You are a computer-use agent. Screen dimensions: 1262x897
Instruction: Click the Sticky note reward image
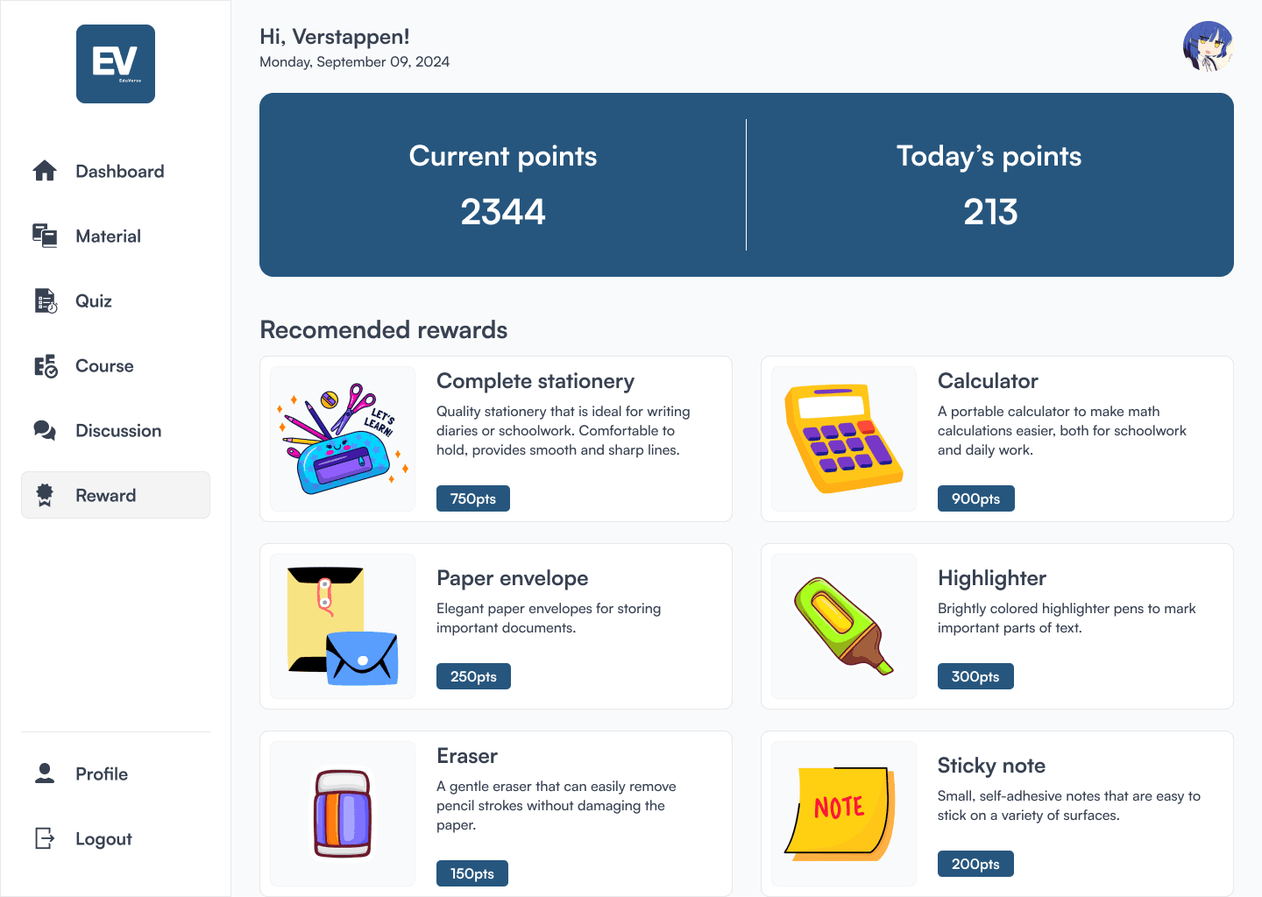click(x=842, y=813)
